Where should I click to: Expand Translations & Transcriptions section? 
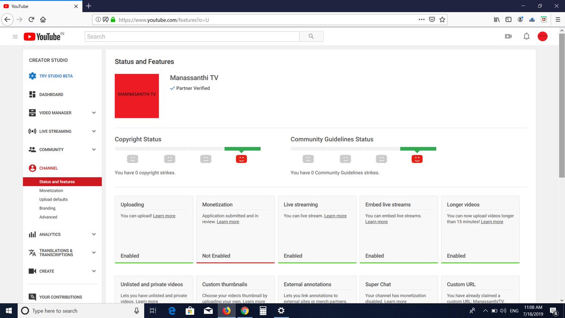pos(94,253)
